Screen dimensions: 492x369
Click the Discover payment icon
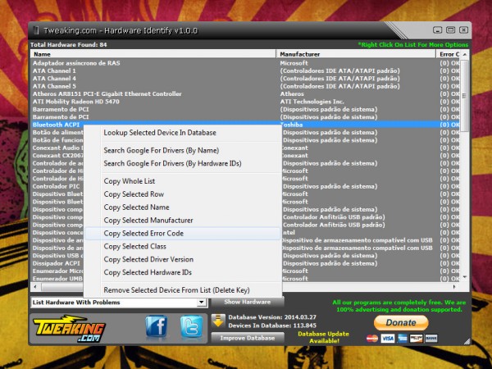pyautogui.click(x=417, y=338)
